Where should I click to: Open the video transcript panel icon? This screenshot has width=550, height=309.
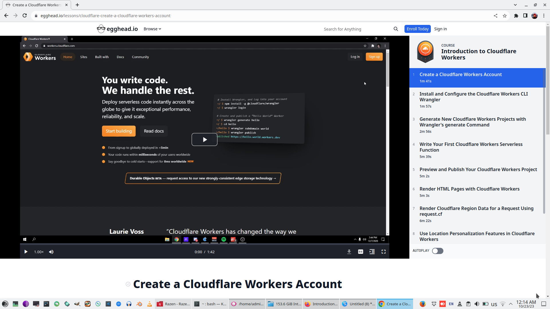coord(372,252)
